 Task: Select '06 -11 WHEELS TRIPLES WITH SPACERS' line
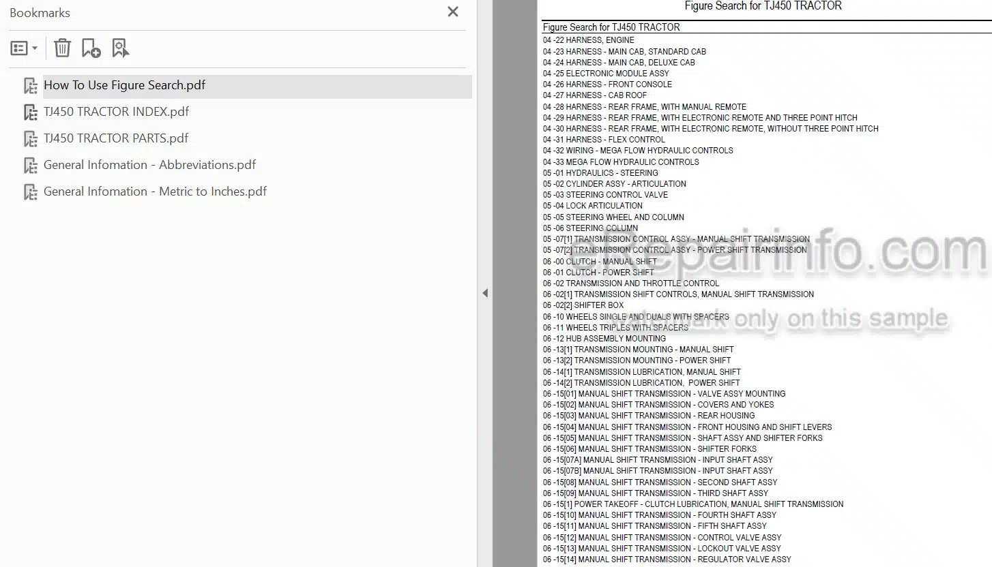[615, 327]
